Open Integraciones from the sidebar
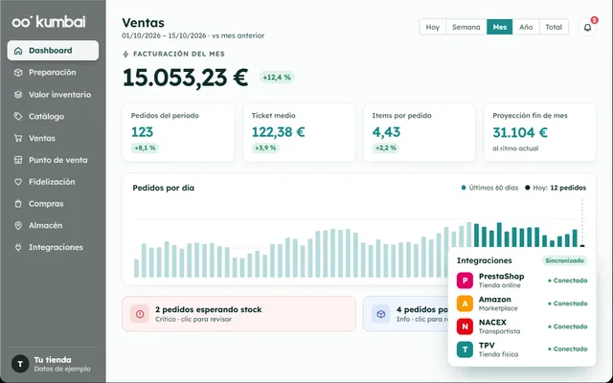The image size is (613, 383). click(x=53, y=247)
